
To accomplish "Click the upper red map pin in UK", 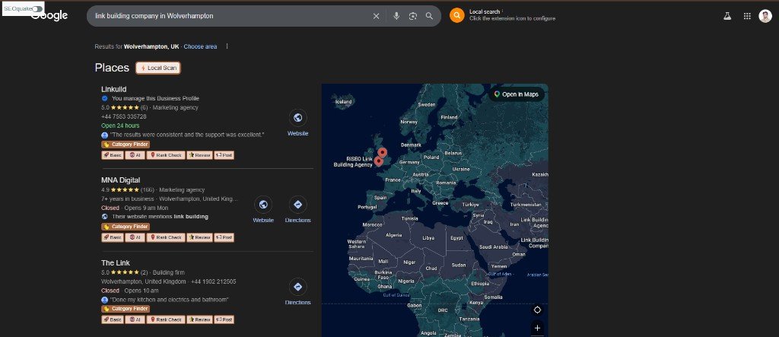I will (x=382, y=152).
